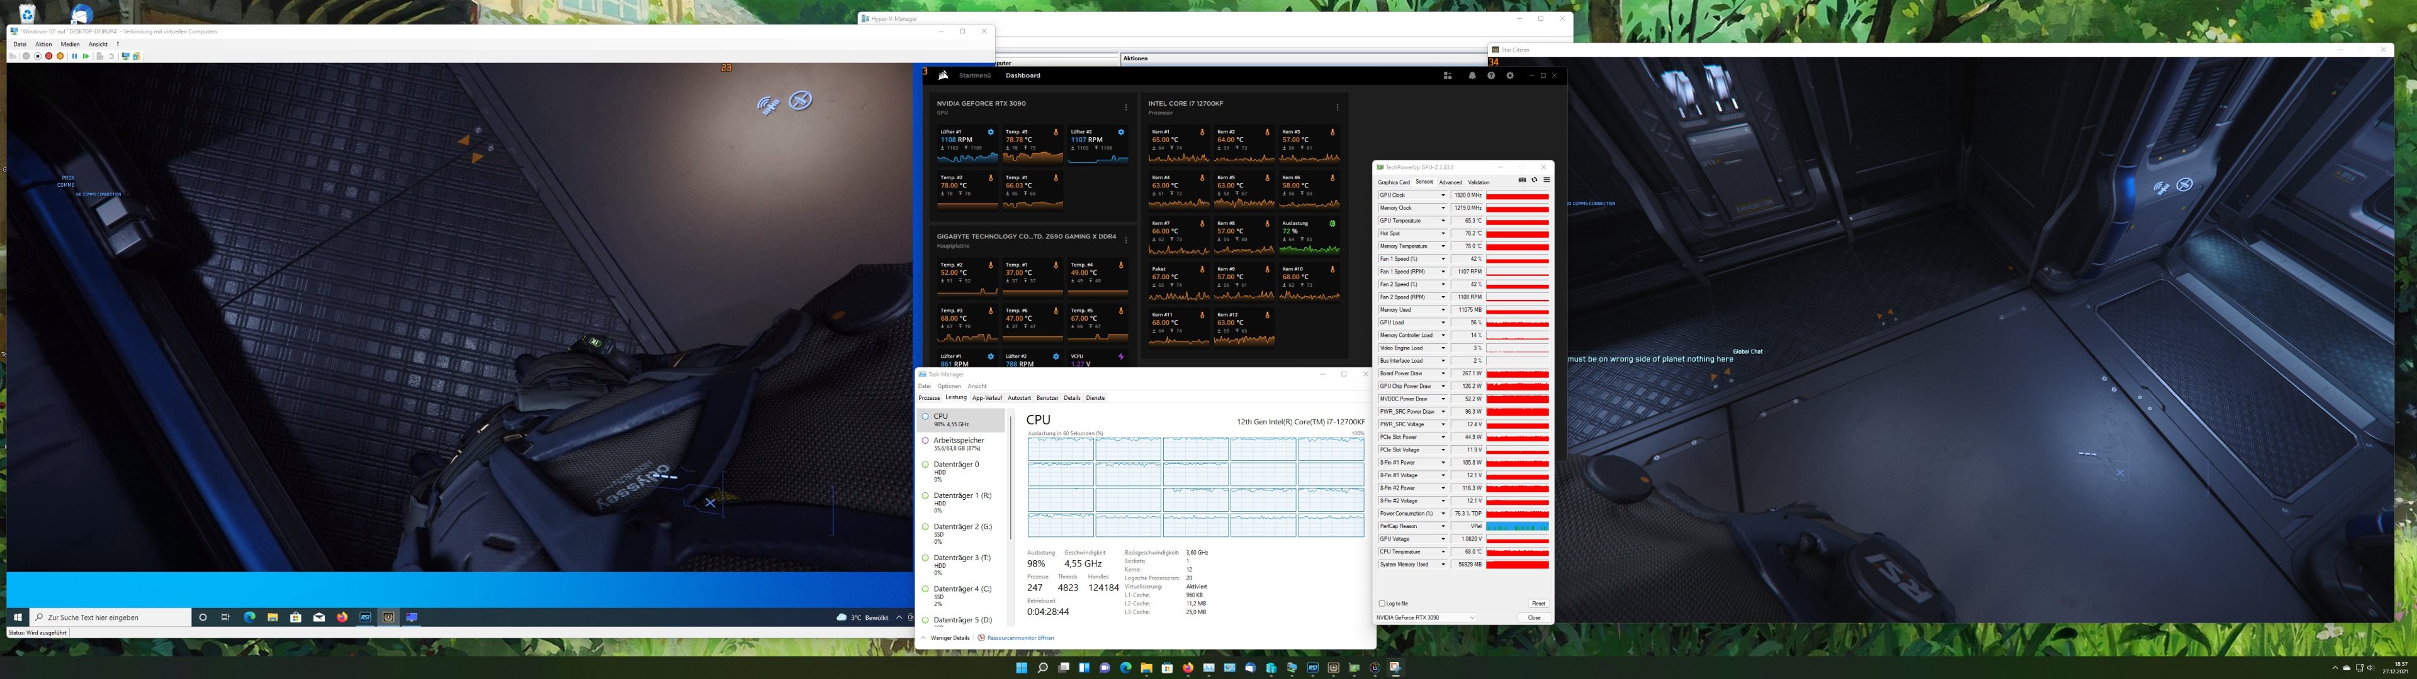Click GPU-Z screenshot camera icon

1522,180
